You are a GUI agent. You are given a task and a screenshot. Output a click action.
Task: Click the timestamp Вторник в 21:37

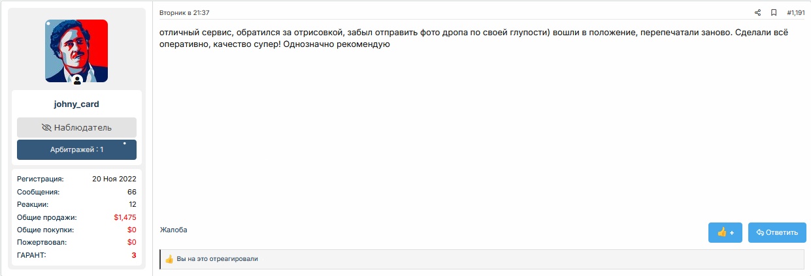(184, 12)
